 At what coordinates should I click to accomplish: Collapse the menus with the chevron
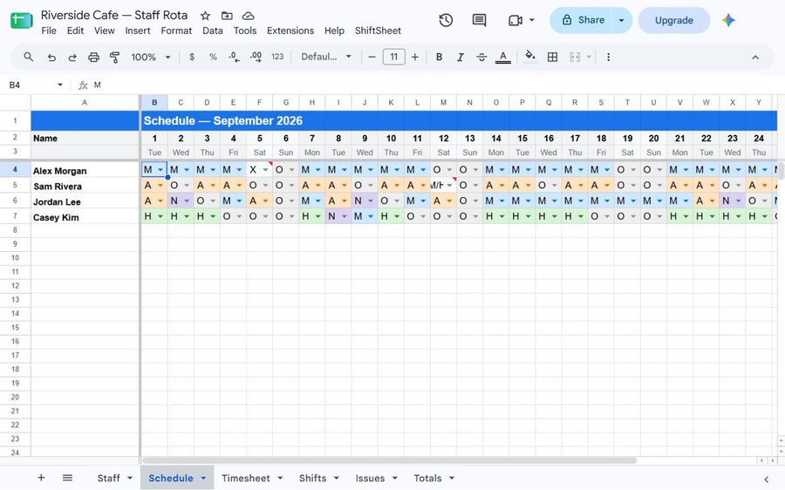point(755,57)
